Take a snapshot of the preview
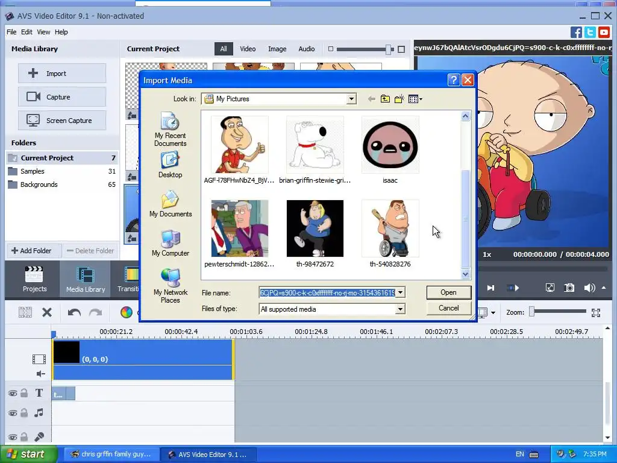617x463 pixels. click(x=569, y=288)
